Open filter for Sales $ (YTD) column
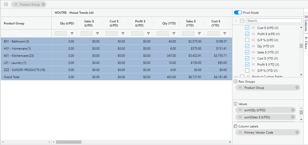Image resolution: width=308 pixels, height=145 pixels. point(199,34)
